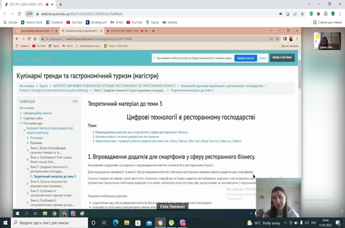Open the extensions puzzle icon in outer Chrome
Viewport: 345px width, 228px height.
(318, 14)
